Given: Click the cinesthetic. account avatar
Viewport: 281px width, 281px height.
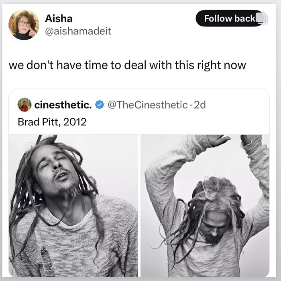Looking at the screenshot, I should (x=24, y=105).
